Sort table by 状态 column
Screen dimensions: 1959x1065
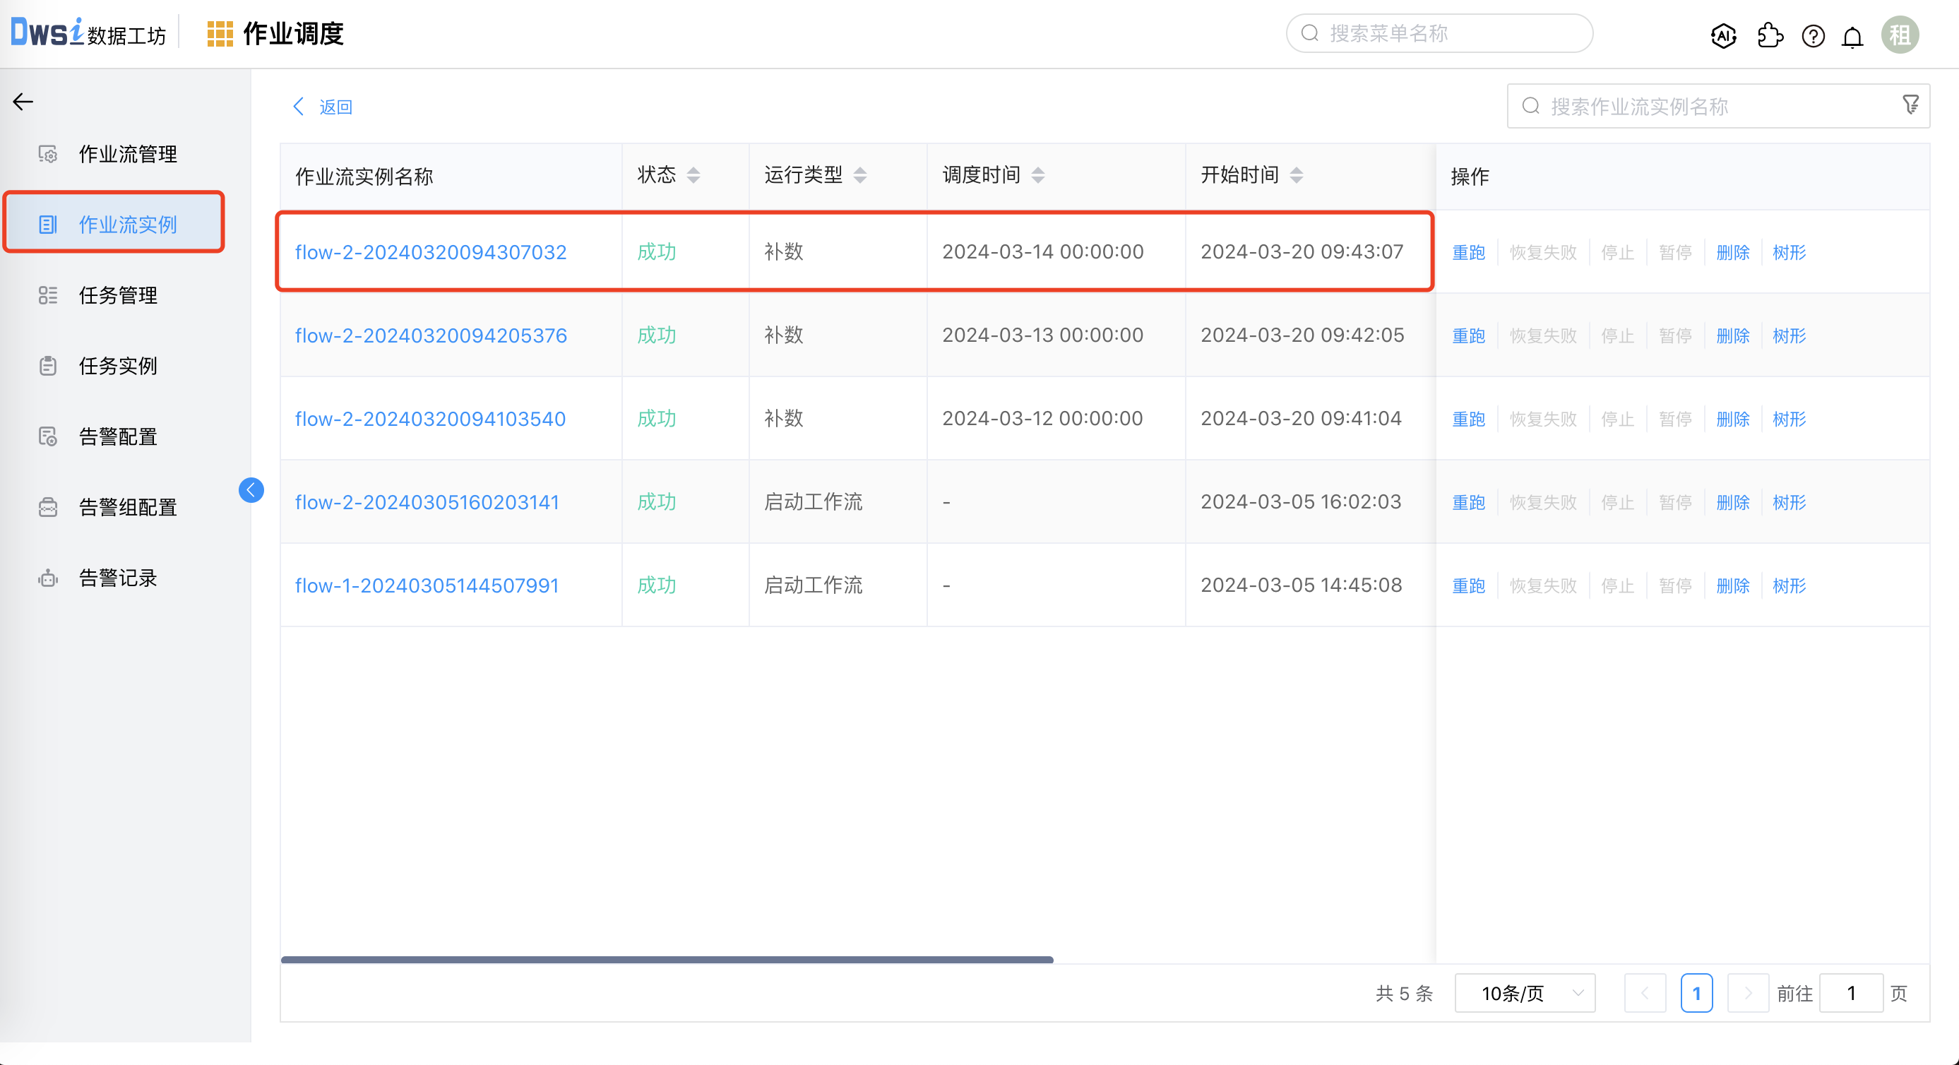(x=693, y=176)
